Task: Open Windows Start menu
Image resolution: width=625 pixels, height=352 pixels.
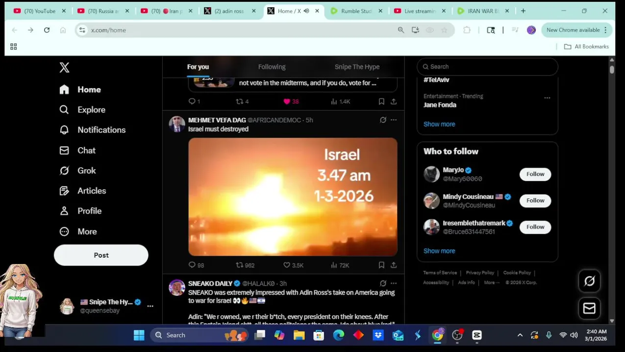Action: [139, 335]
